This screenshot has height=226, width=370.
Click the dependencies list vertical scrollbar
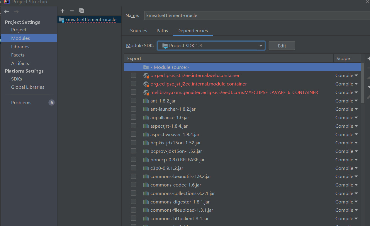click(363, 83)
